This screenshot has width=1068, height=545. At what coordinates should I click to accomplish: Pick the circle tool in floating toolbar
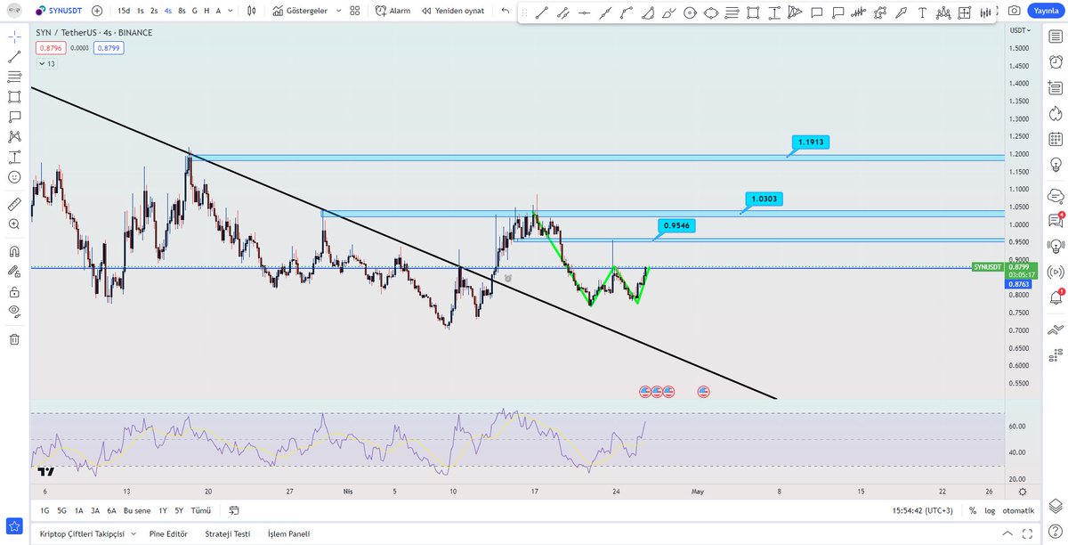click(690, 12)
